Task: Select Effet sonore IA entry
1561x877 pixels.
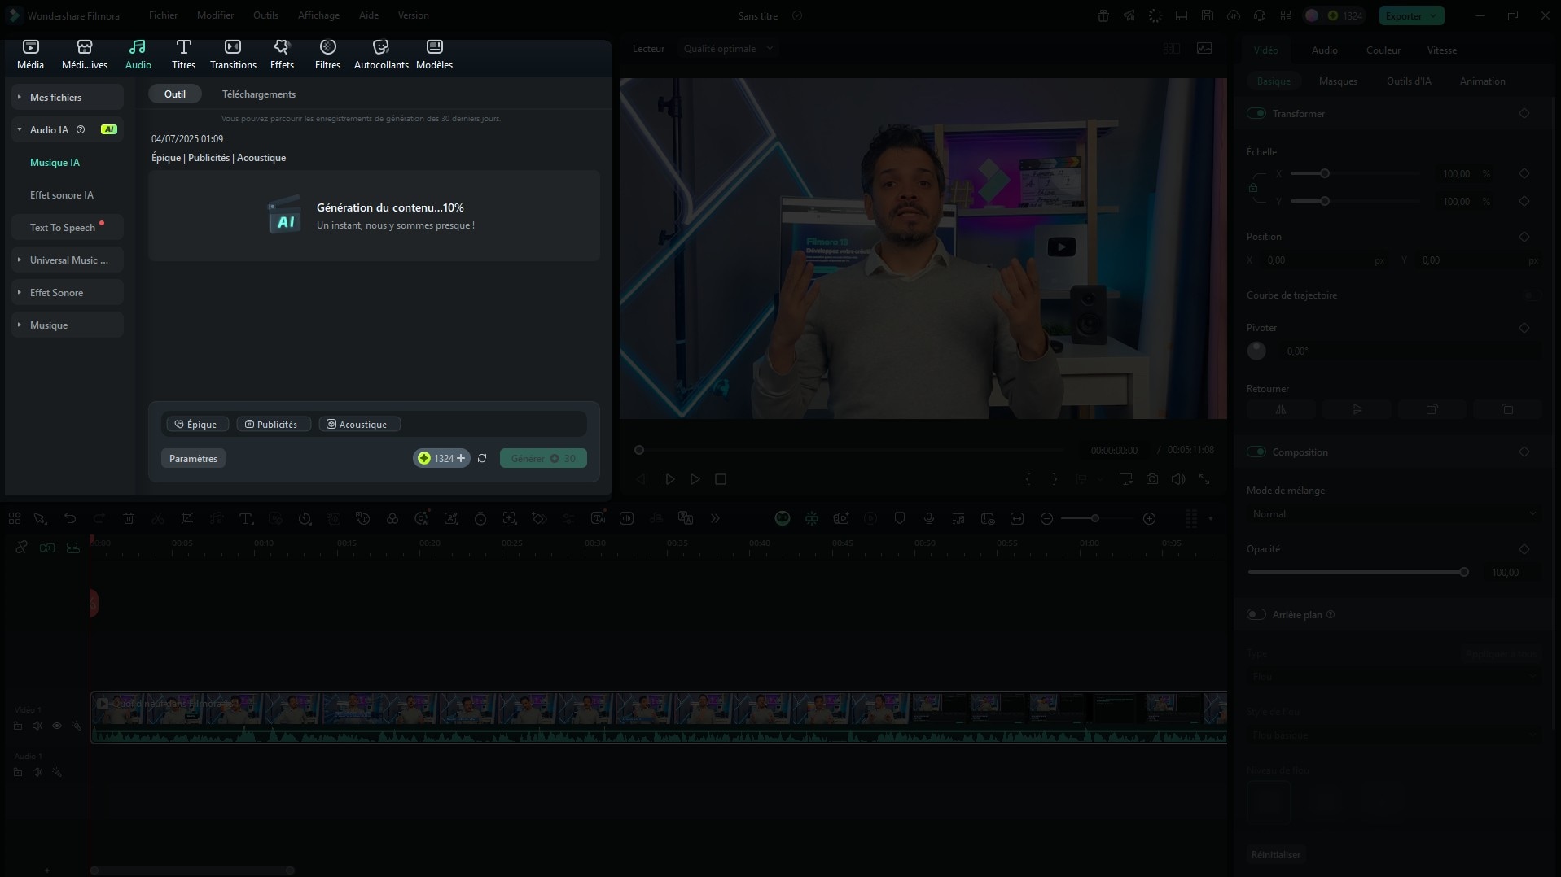Action: (x=62, y=194)
